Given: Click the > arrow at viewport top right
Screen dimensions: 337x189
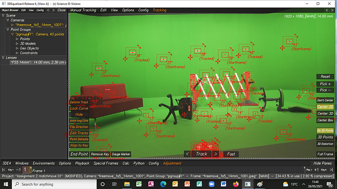Looking at the screenshot, I should pos(332,10).
